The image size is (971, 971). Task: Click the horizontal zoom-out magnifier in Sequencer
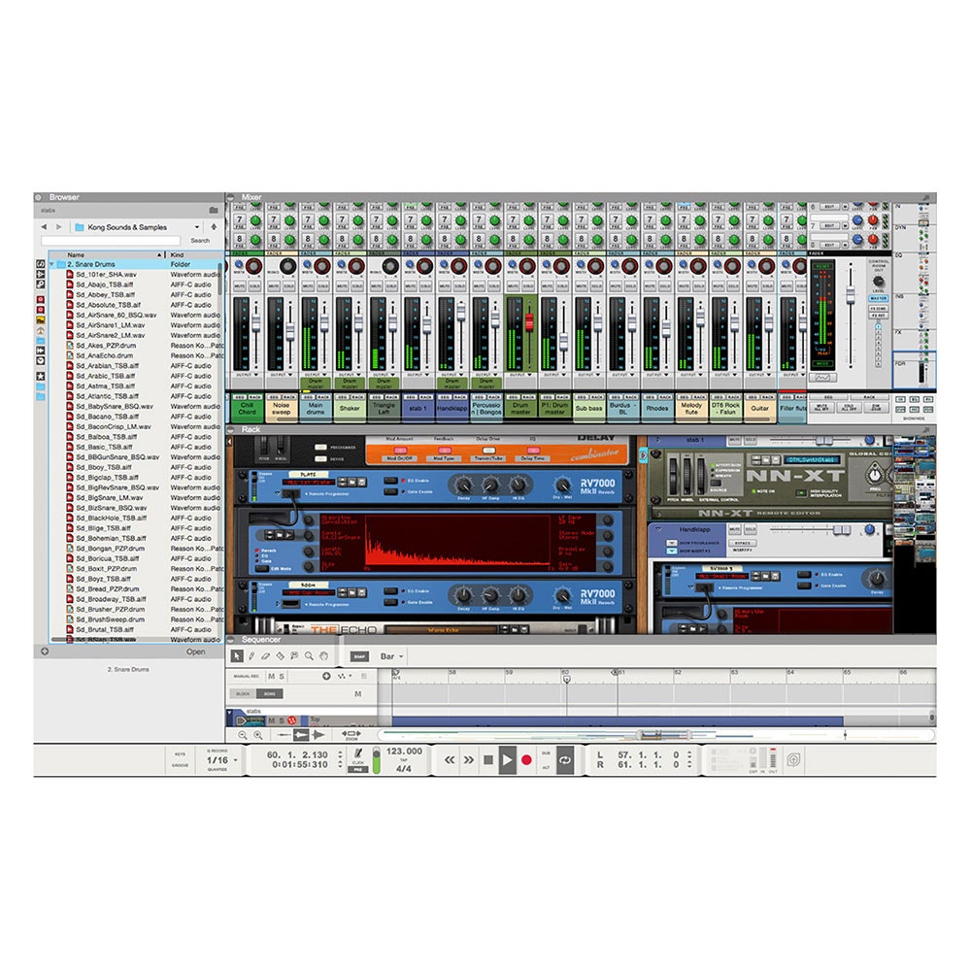pyautogui.click(x=243, y=735)
